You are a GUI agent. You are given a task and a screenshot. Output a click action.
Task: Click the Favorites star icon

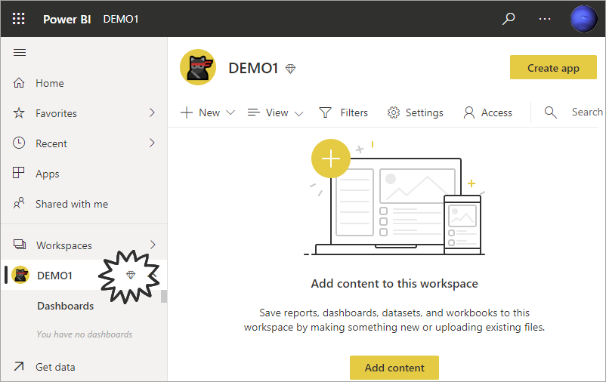(19, 112)
